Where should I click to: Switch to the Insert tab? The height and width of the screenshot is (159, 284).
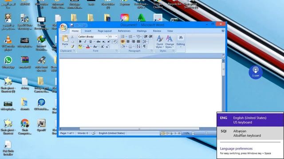[88, 31]
